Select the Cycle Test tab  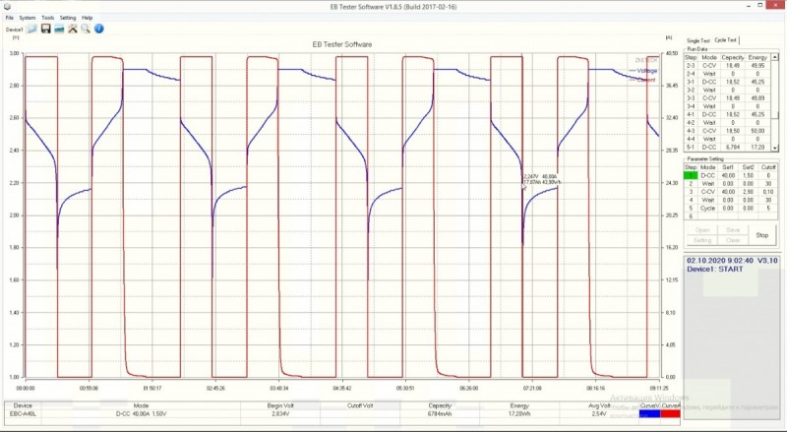(727, 40)
